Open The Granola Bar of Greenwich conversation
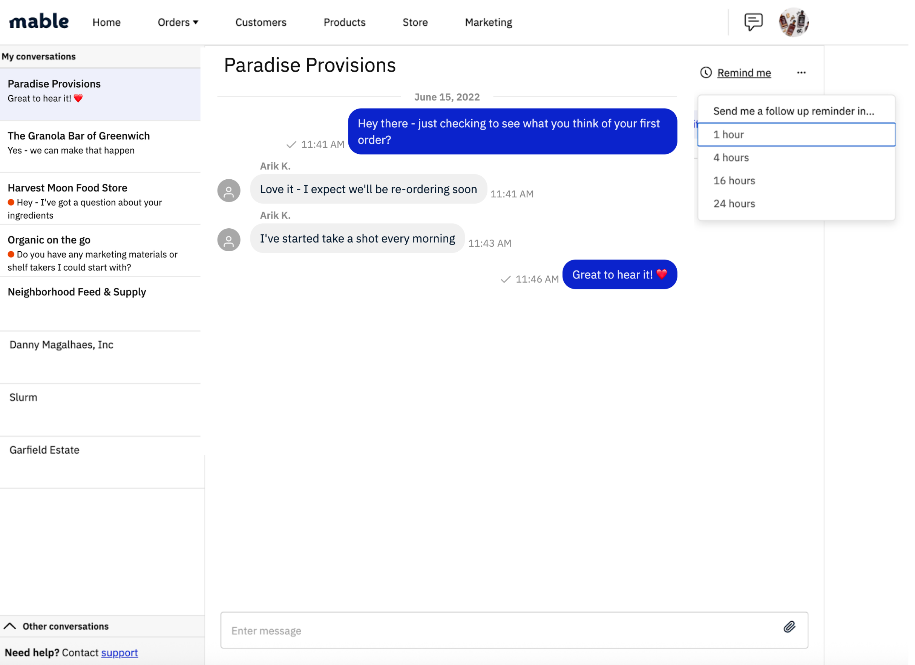This screenshot has width=915, height=665. (100, 146)
